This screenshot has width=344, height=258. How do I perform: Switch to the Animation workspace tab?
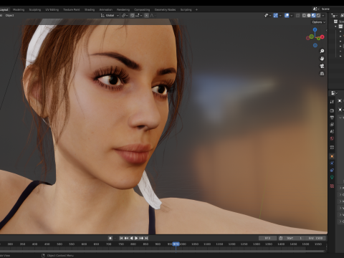106,9
